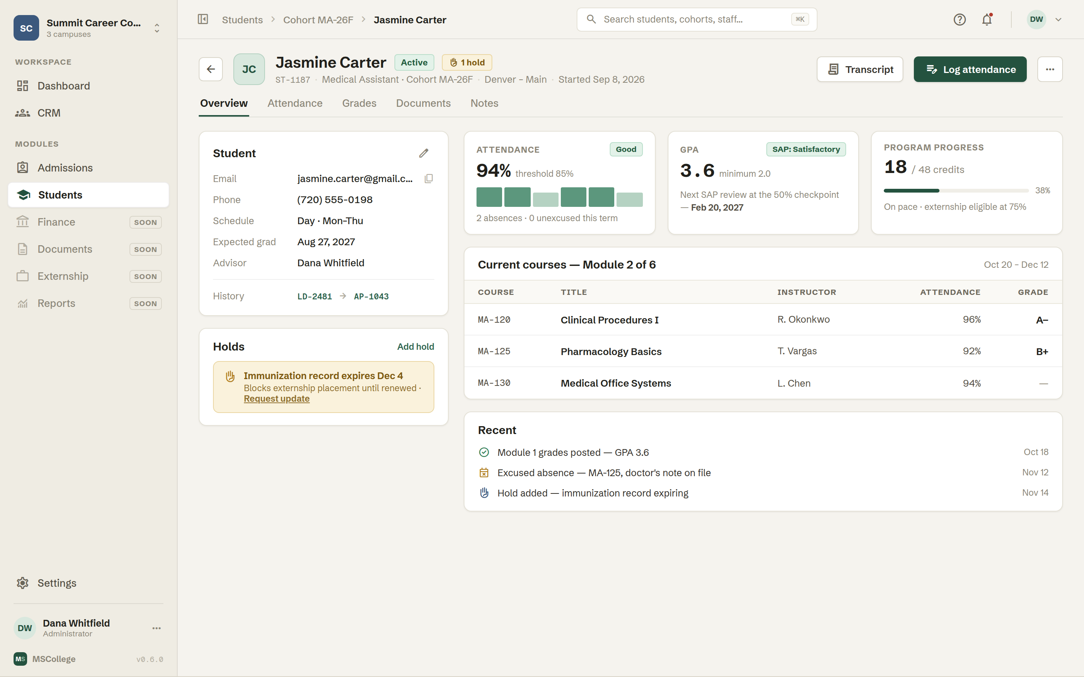Focus the search students input field

[697, 19]
